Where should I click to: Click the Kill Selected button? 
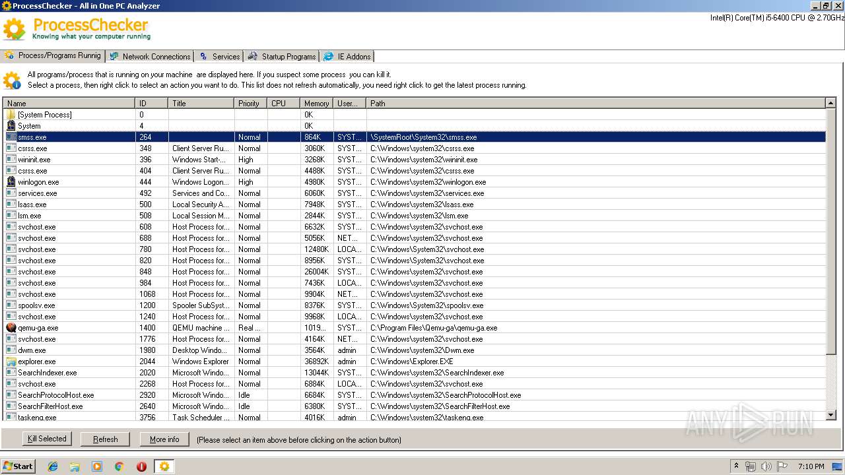[47, 439]
